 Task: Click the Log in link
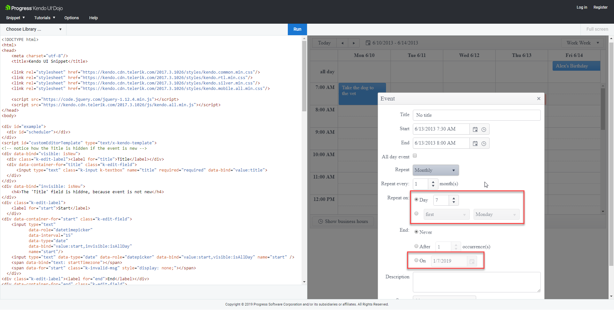point(582,7)
